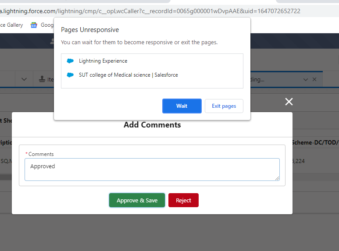Click the red Reject button
Screen dimensions: 339x251
click(x=183, y=200)
